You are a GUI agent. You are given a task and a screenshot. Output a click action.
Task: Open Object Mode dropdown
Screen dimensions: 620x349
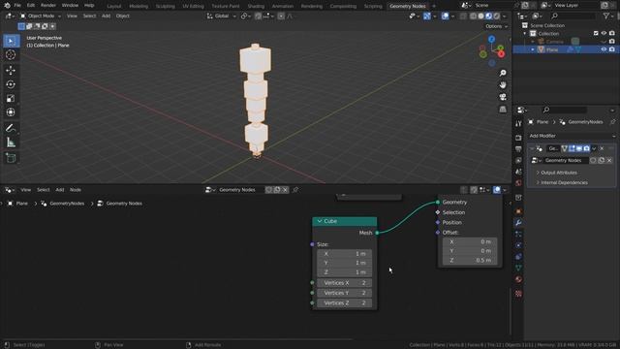pyautogui.click(x=40, y=16)
